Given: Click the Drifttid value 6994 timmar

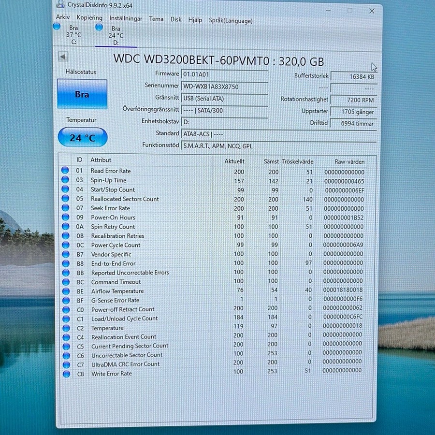Looking at the screenshot, I should tap(354, 123).
